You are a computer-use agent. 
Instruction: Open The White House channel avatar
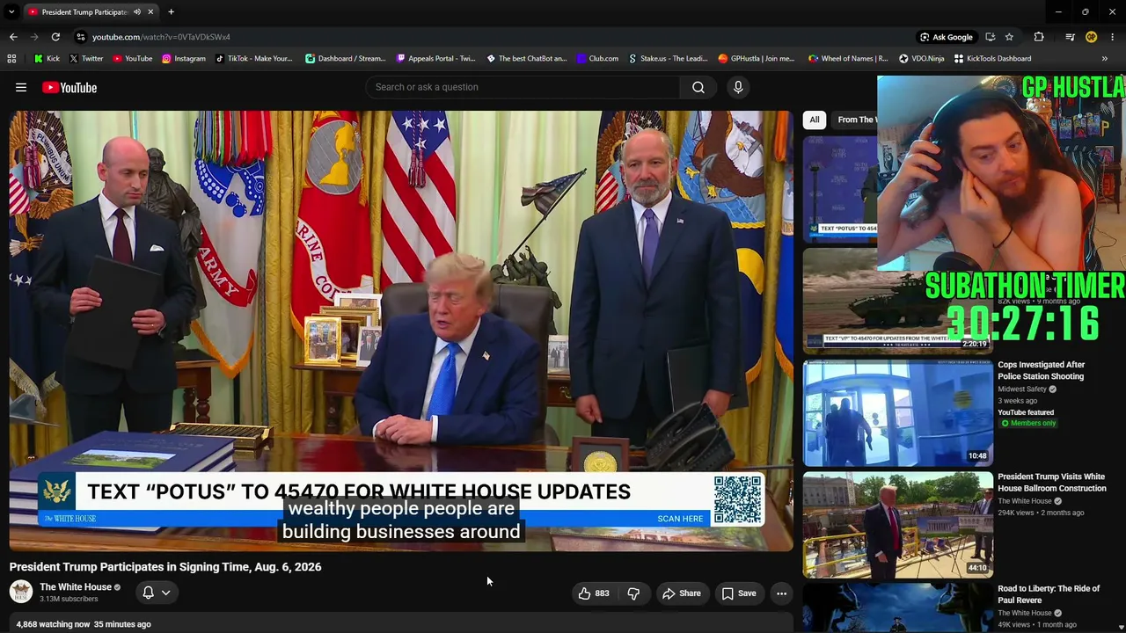21,593
